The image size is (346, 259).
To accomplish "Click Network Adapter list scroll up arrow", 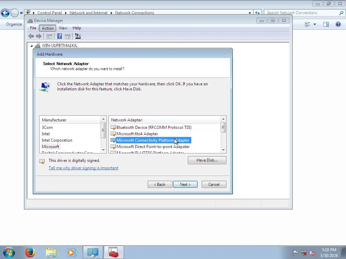I will (223, 119).
